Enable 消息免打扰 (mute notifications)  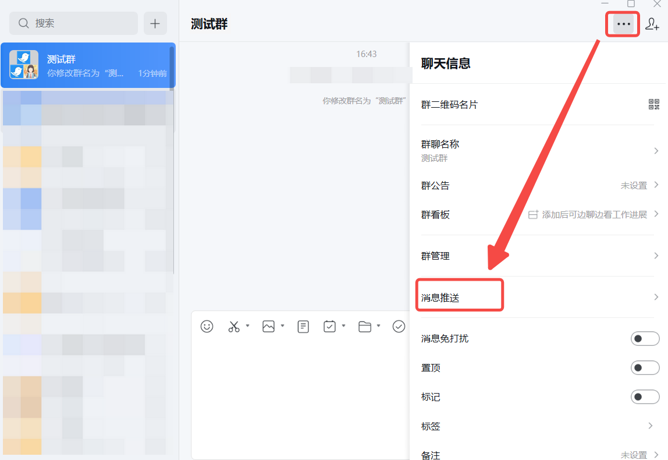click(x=645, y=338)
